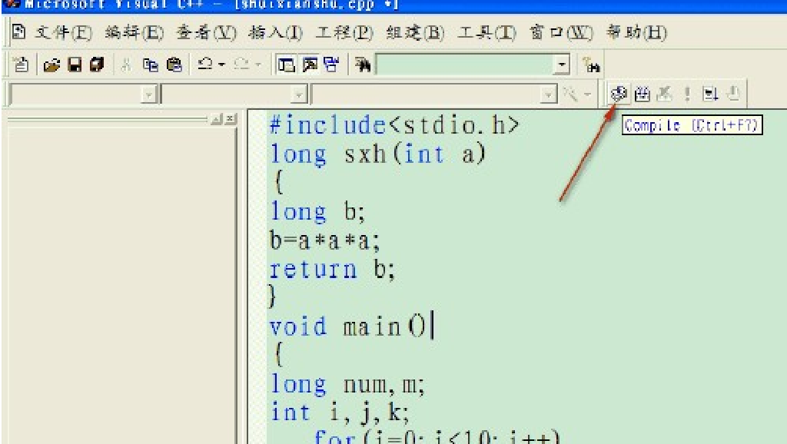Start debugging with the Go icon

pos(710,94)
